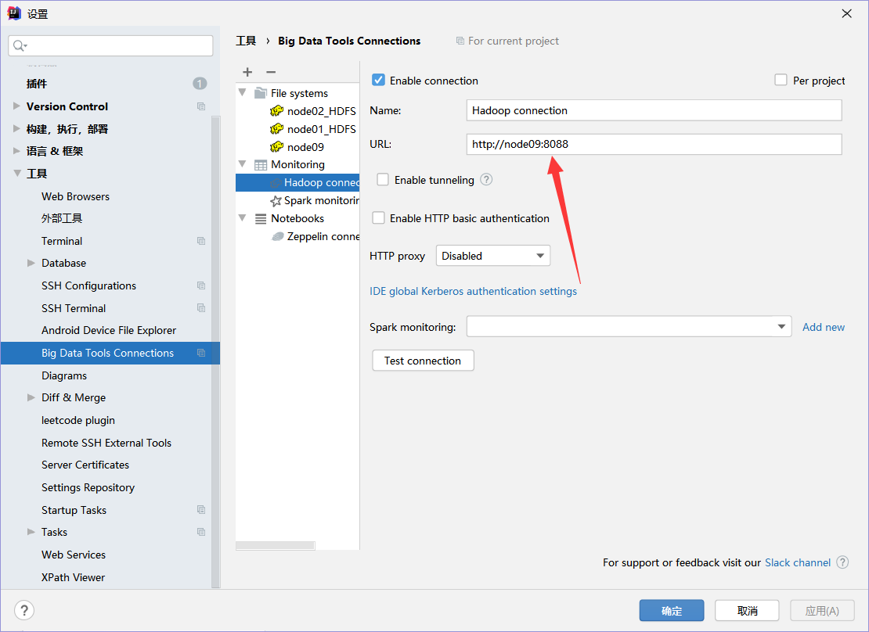
Task: Open Diagrams settings in sidebar
Action: click(64, 375)
